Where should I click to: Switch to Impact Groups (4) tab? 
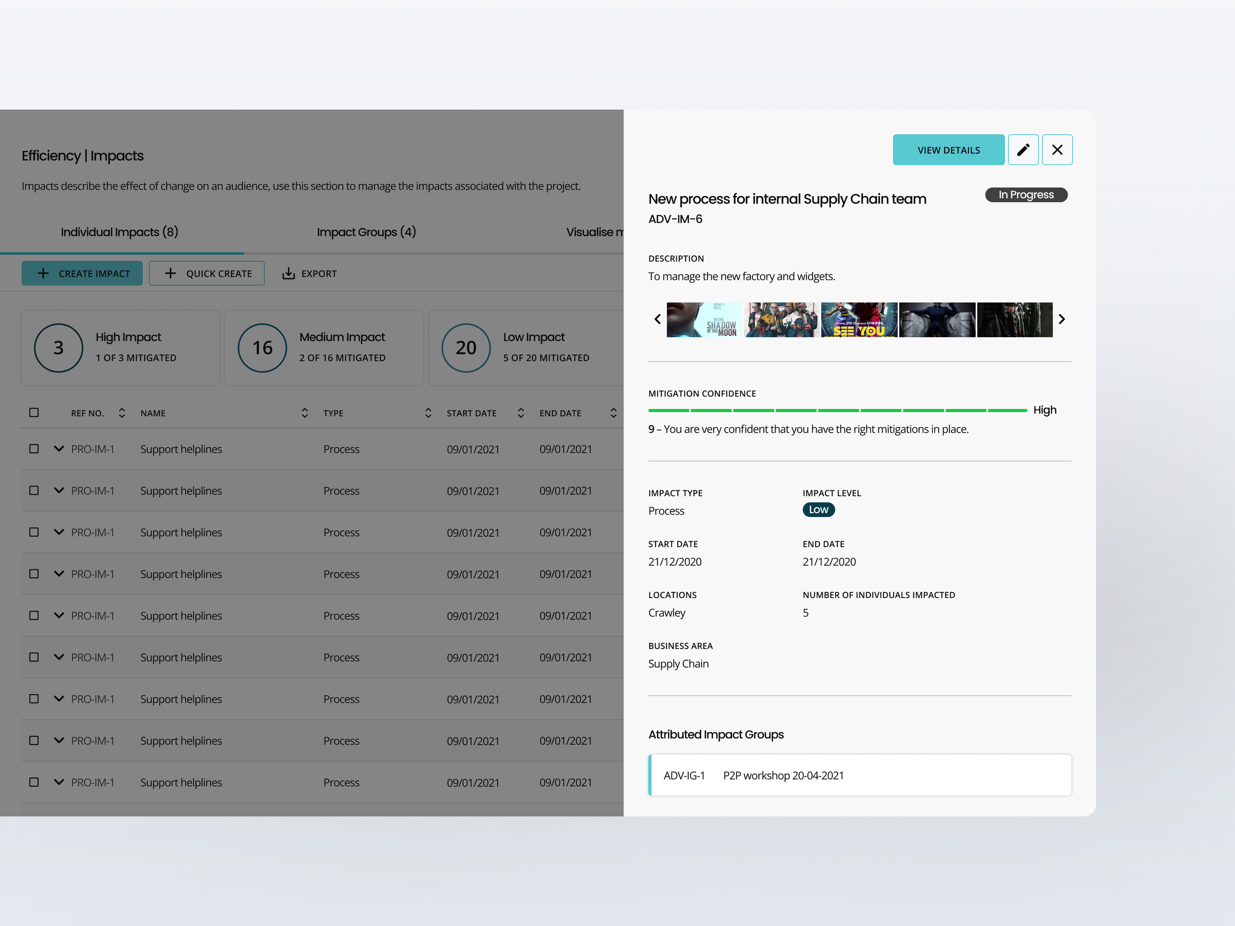[x=366, y=232]
